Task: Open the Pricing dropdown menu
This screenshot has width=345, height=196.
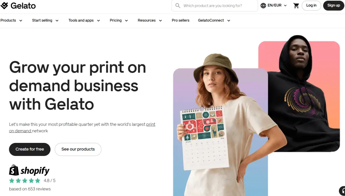Action: tap(119, 21)
